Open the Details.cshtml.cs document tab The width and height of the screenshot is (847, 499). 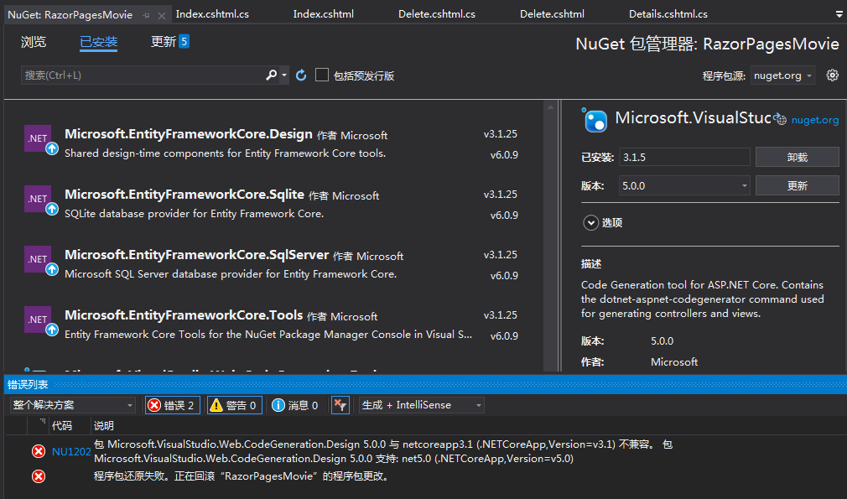668,14
